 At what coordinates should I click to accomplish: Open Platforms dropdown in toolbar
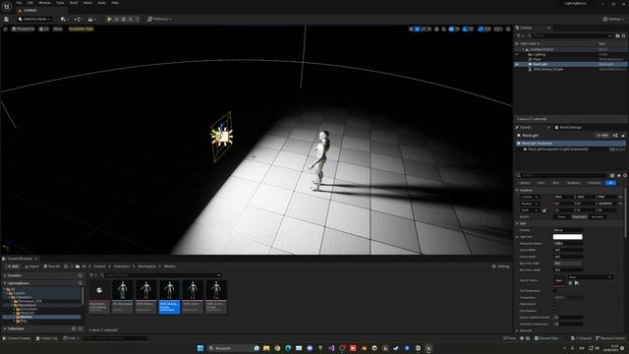(x=159, y=19)
